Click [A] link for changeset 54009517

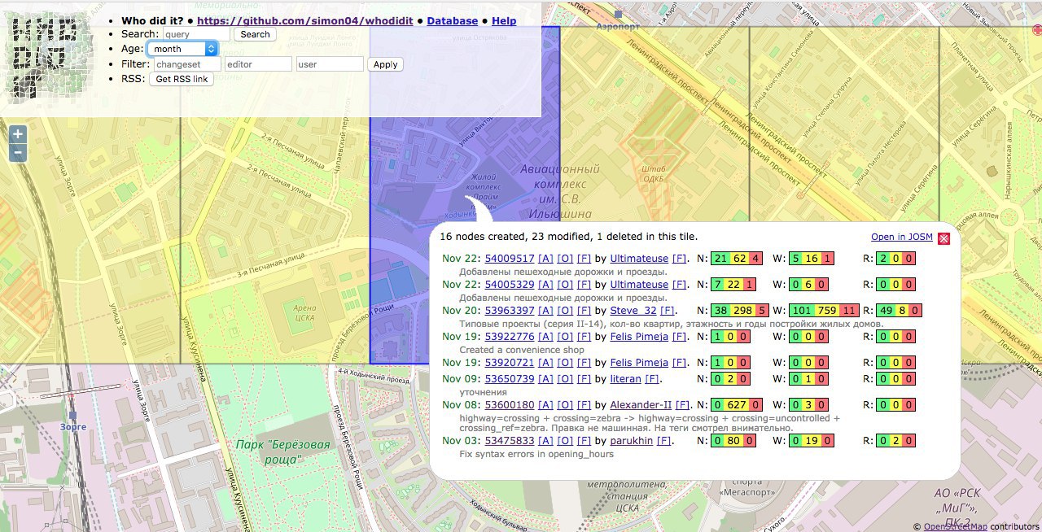tap(545, 259)
